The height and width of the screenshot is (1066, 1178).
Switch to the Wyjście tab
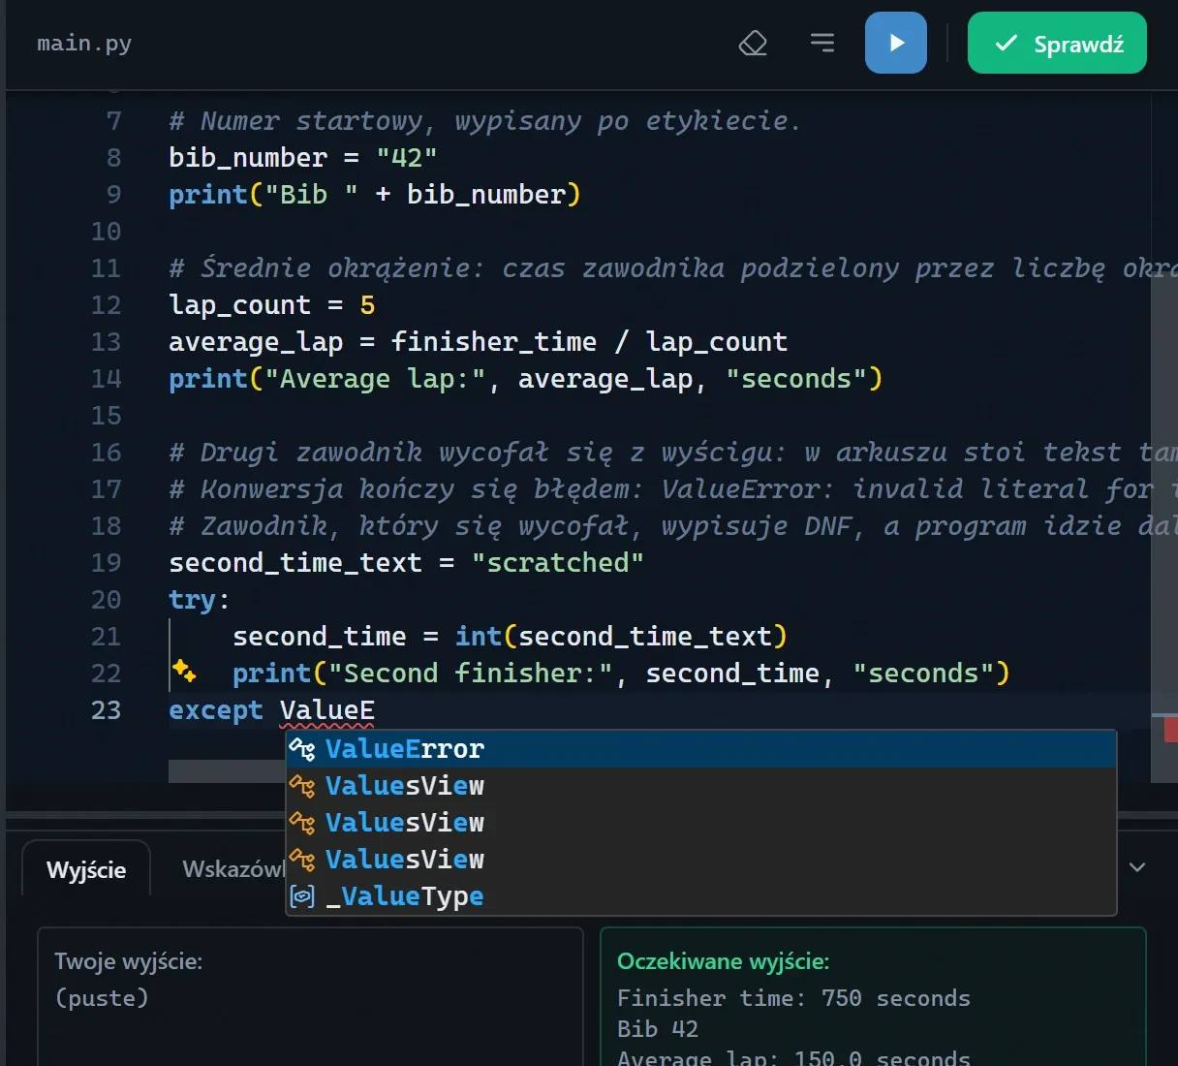point(86,869)
